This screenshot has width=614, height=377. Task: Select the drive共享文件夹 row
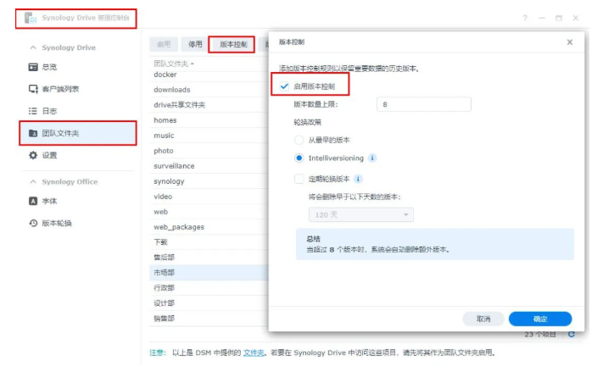point(209,105)
